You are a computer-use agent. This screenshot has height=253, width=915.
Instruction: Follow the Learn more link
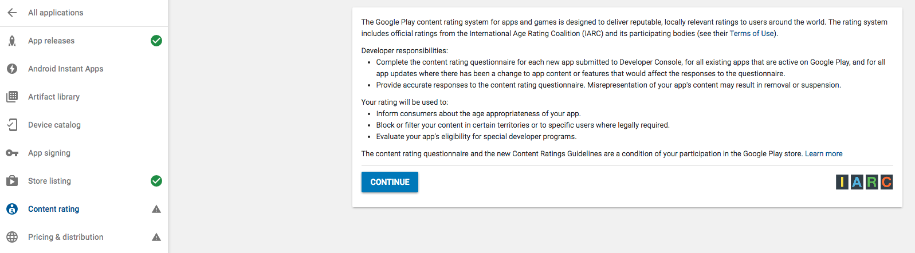point(823,154)
